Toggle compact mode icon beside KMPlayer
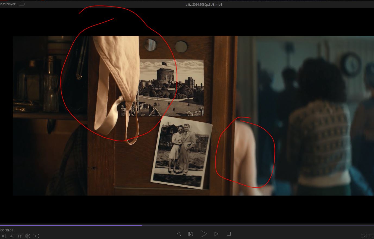The height and width of the screenshot is (239, 374). click(22, 4)
